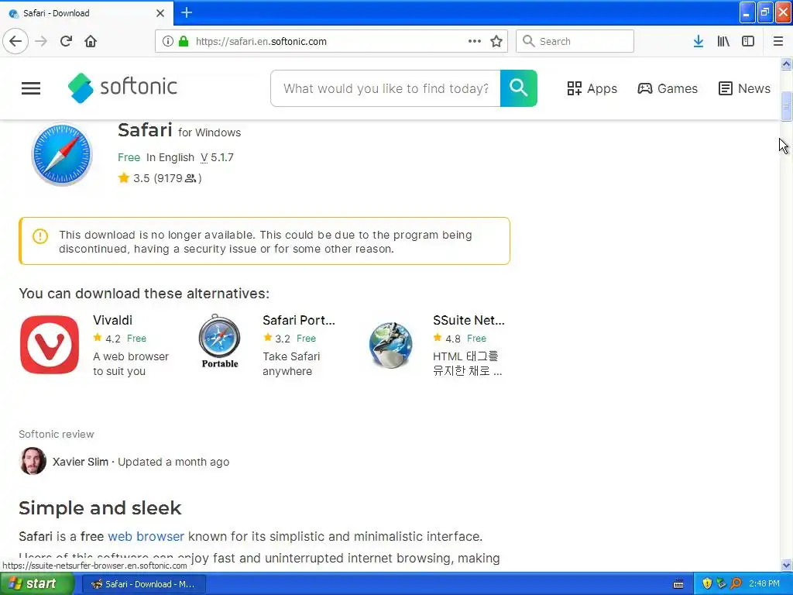Screen dimensions: 793x595
Task: Click the 'Simple and sleek' heading
Action: [x=100, y=508]
